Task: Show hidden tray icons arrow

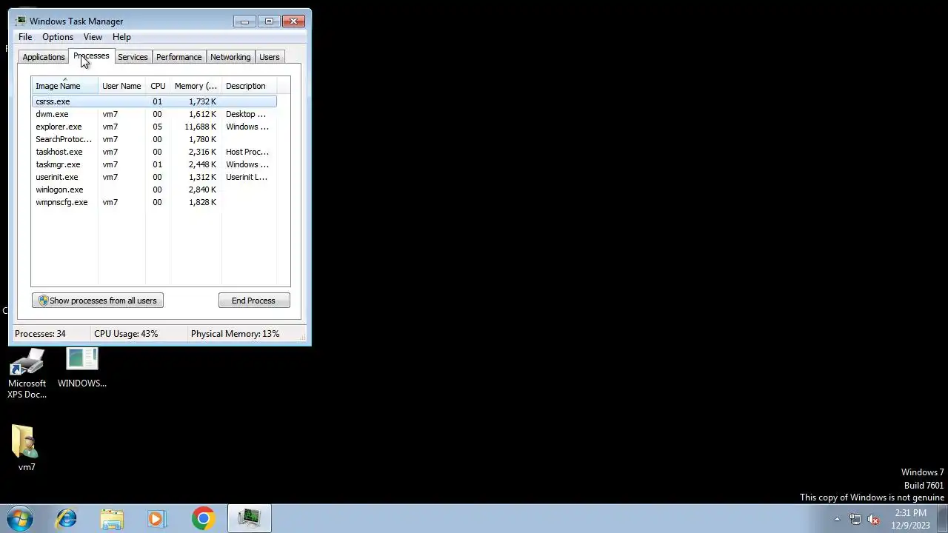Action: point(837,519)
